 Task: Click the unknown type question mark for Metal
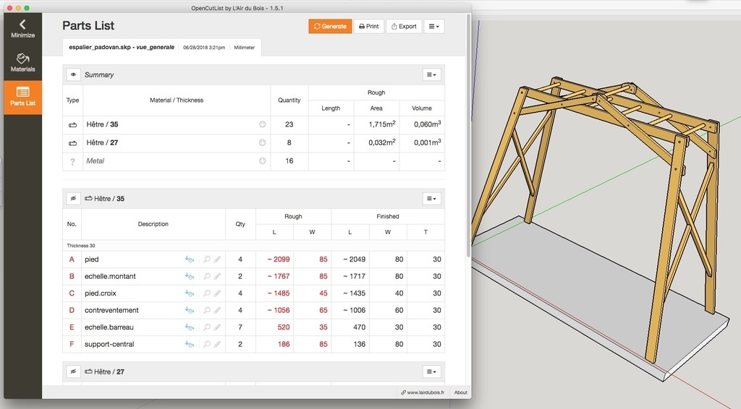coord(73,161)
